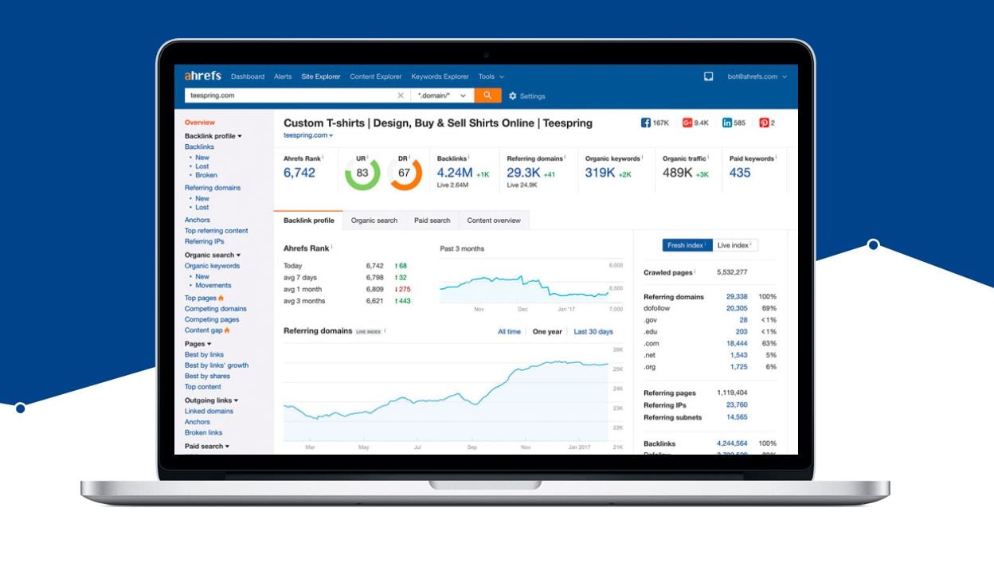
Task: Click the flame icon next to Top pages
Action: [x=221, y=299]
